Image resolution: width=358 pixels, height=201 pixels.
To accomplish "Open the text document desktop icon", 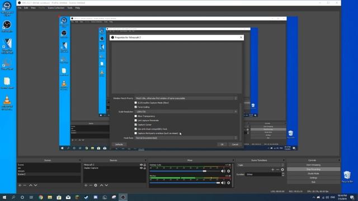I will coord(7,83).
